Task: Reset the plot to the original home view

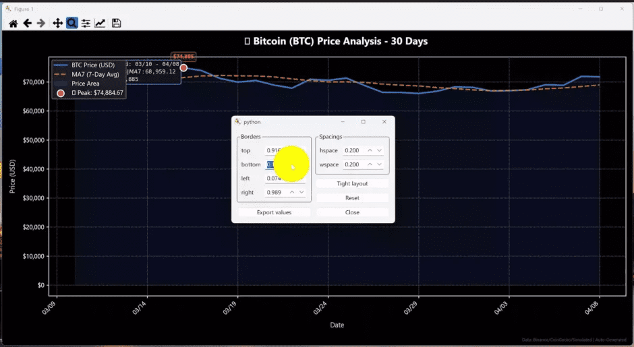Action: coord(13,24)
